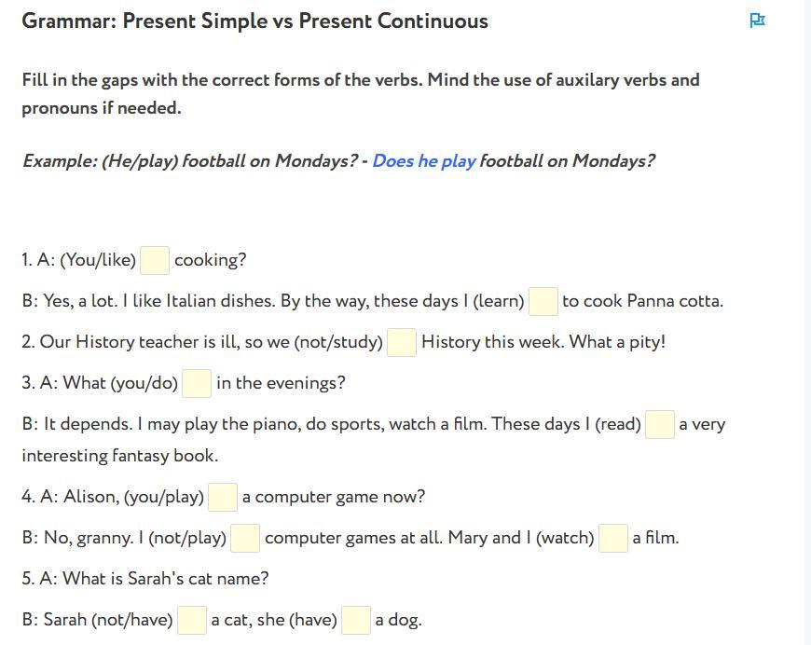The image size is (811, 645).
Task: Click the word 'cooking?' in question 1
Action: [x=210, y=260]
